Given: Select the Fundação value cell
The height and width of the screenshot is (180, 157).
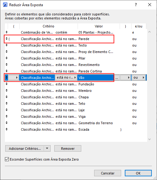Looking at the screenshot, I should pyautogui.click(x=86, y=84).
